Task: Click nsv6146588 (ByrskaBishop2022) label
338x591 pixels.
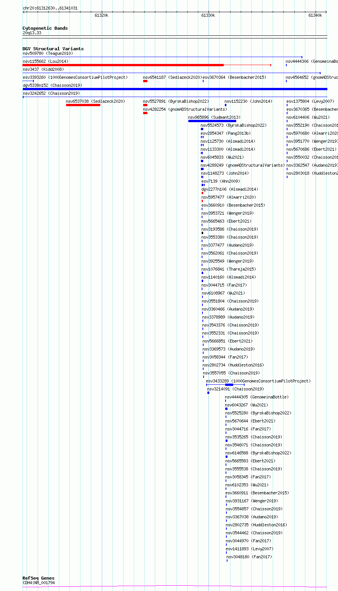Action: coord(259,453)
